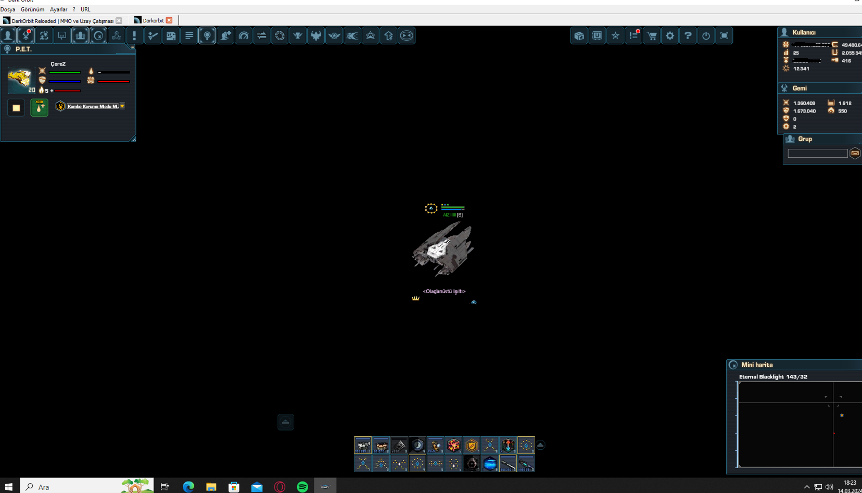Screen dimensions: 862x493
Task: Open the mission list icon with red dot
Action: click(x=633, y=35)
